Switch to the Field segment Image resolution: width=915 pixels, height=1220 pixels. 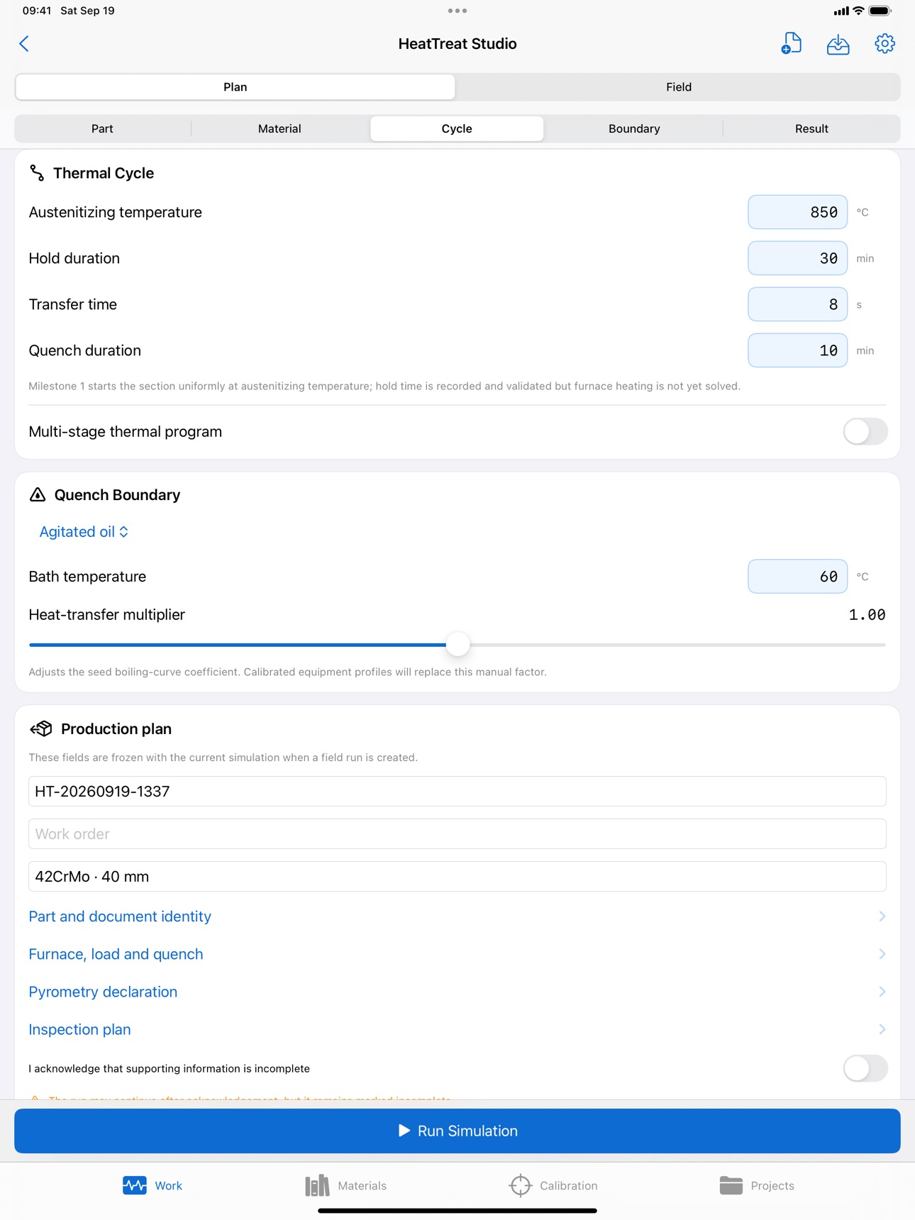(678, 87)
